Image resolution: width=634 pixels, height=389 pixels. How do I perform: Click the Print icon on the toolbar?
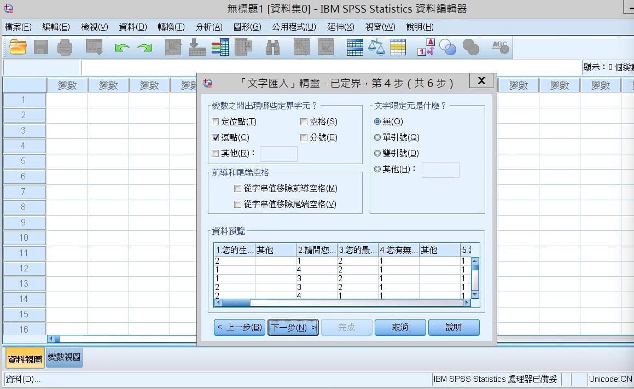(x=65, y=48)
